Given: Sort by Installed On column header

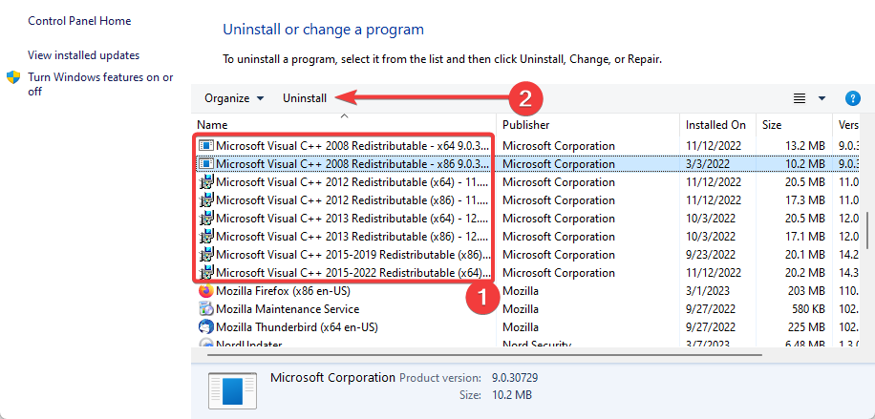Looking at the screenshot, I should [x=718, y=125].
